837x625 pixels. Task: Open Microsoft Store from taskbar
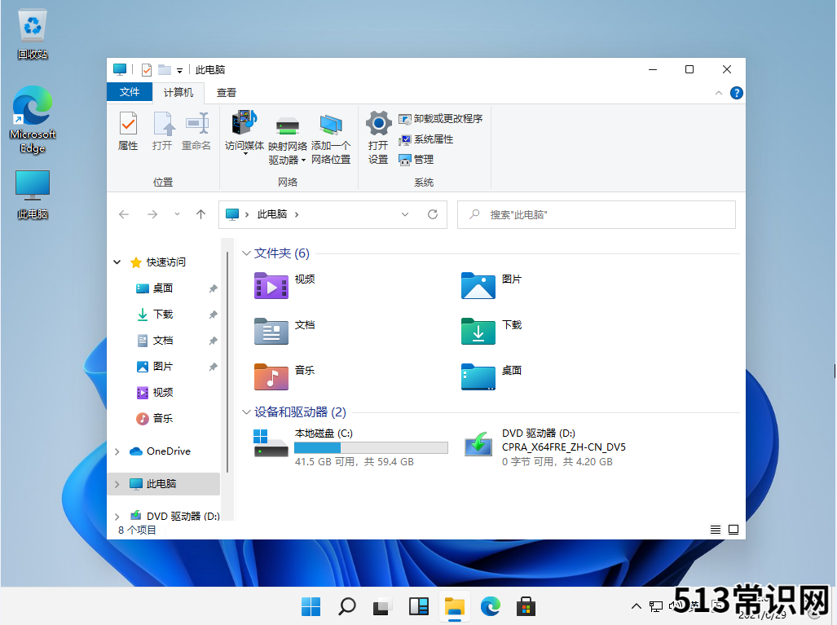[x=526, y=606]
